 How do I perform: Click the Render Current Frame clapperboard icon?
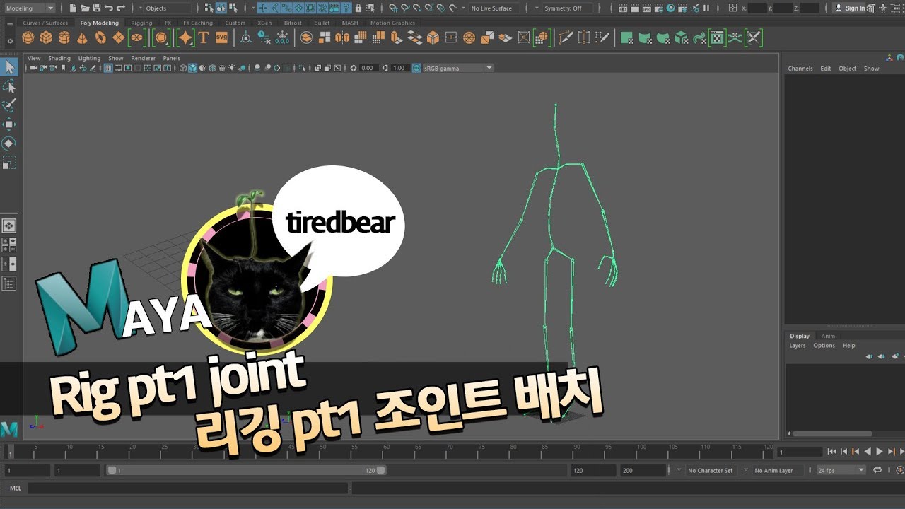pyautogui.click(x=635, y=8)
